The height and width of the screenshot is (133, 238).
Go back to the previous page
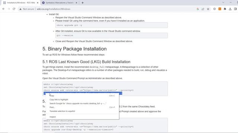coord(3,9)
